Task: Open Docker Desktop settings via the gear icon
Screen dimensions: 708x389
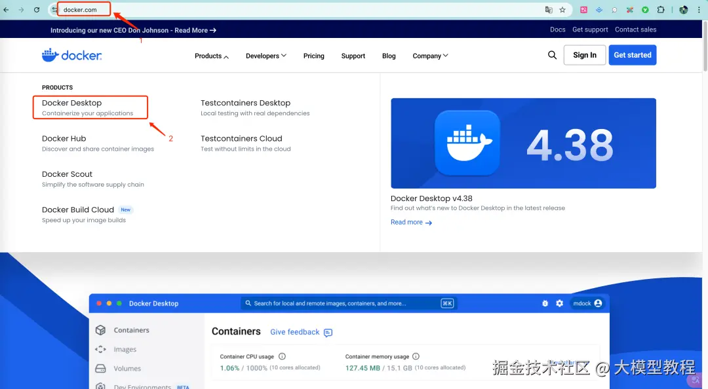Action: [x=559, y=303]
